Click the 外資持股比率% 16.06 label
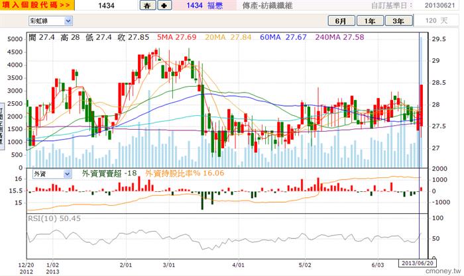464x276 pixels. (185, 173)
